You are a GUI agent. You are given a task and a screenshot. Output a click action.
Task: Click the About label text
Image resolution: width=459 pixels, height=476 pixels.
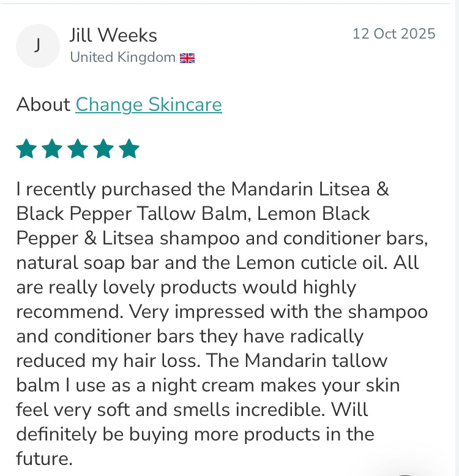coord(43,105)
